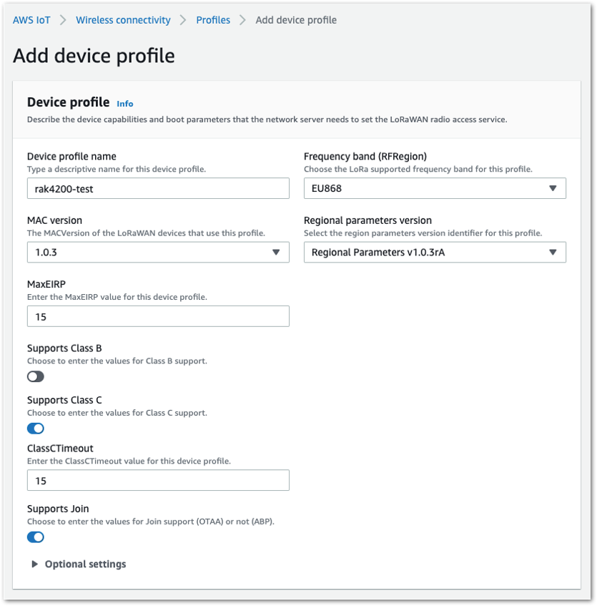Viewport: 597px width, 606px height.
Task: Open the Frequency band EU868 dropdown
Action: pyautogui.click(x=435, y=188)
